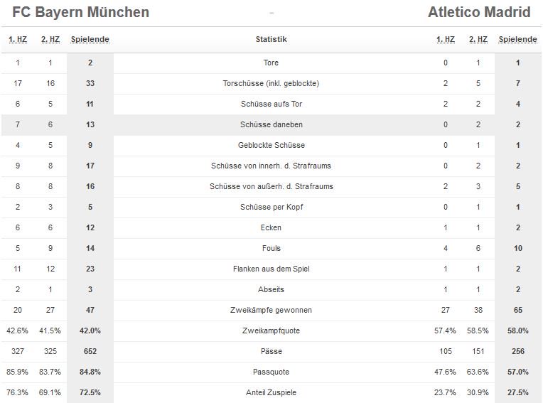Image resolution: width=543 pixels, height=403 pixels.
Task: Click the Fouls statistic label
Action: pos(271,248)
